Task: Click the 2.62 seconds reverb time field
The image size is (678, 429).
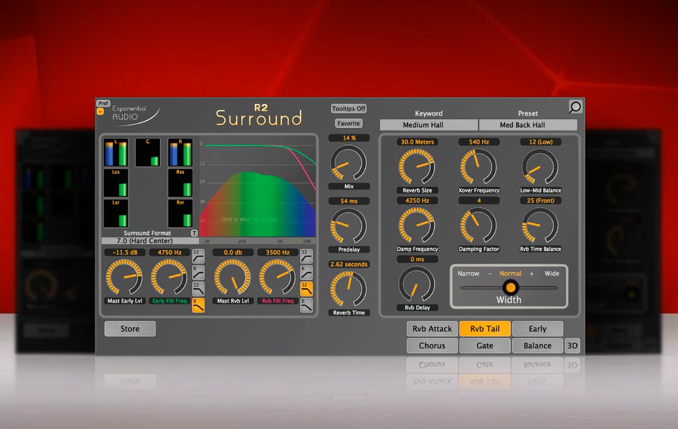Action: coord(349,265)
